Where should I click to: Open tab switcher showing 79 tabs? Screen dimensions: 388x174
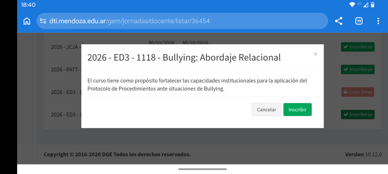click(x=358, y=21)
